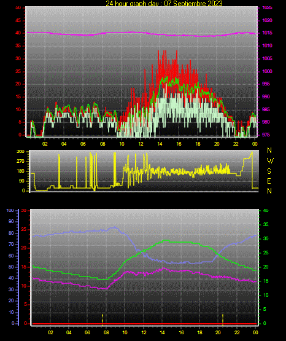Click the 14 hour label under wind graph
This screenshot has height=341, width=286.
[x=160, y=144]
